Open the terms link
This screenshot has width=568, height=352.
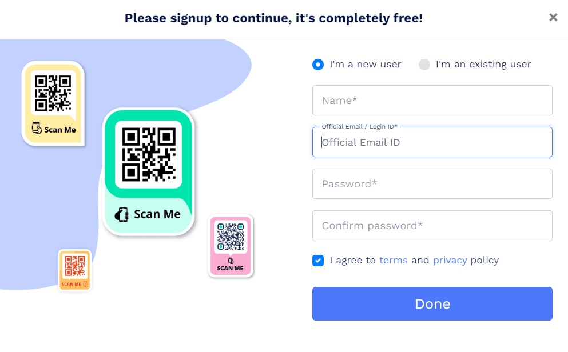coord(393,260)
